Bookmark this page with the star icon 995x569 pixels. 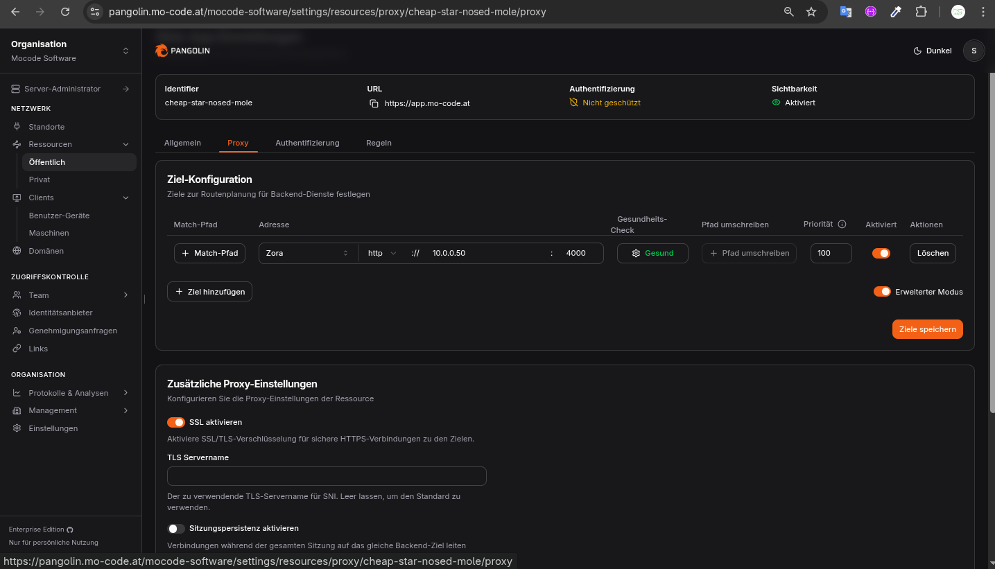(811, 12)
